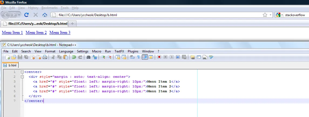309x117 pixels.
Task: Click the page-with-binoculars icon before ABC
Action: (205, 57)
